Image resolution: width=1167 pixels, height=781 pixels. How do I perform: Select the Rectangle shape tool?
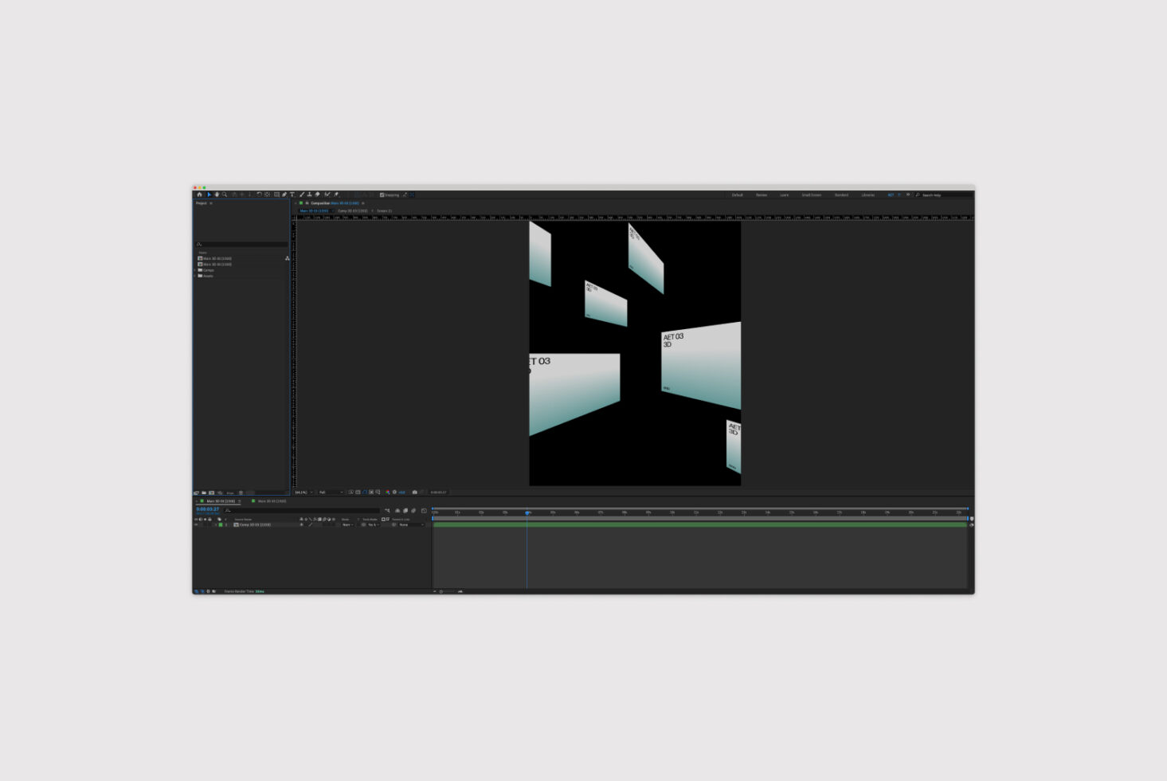click(x=276, y=194)
